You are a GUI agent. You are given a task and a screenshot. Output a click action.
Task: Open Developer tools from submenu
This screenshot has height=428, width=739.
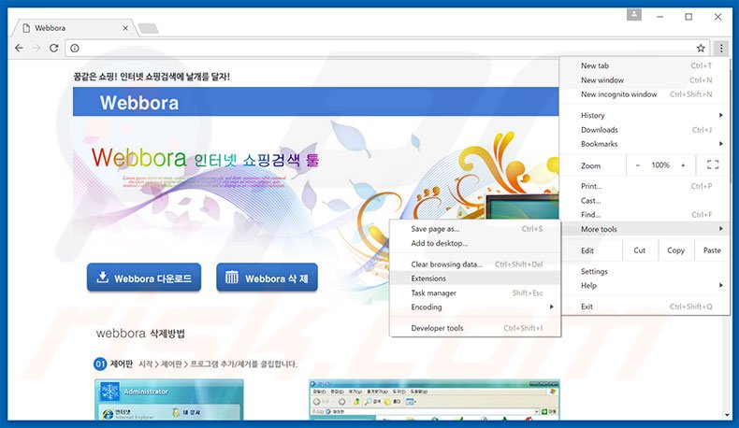coord(475,328)
